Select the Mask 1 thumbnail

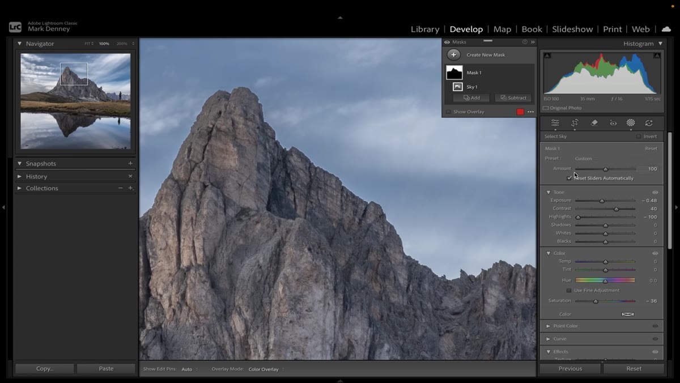454,73
